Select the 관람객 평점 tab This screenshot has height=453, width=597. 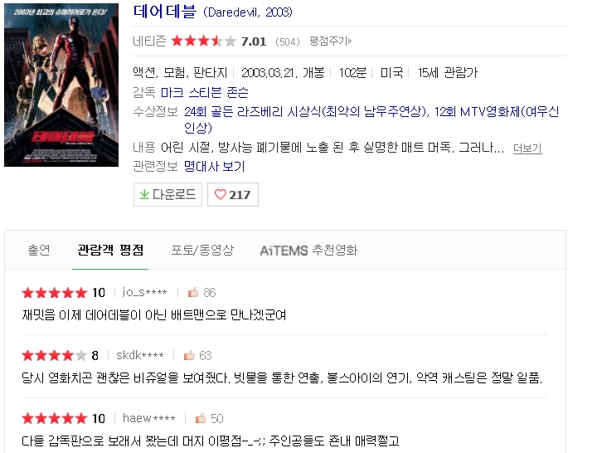click(110, 250)
